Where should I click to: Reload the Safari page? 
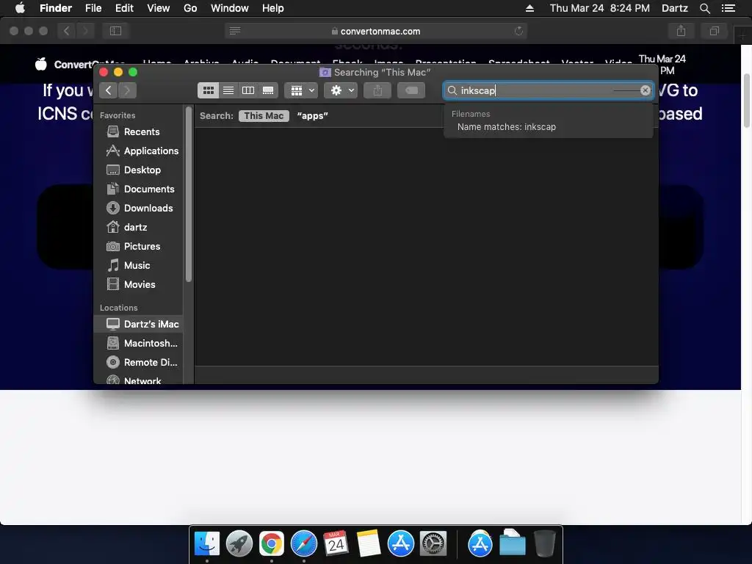[518, 31]
